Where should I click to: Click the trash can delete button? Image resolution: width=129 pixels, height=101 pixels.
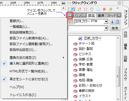(x=118, y=22)
